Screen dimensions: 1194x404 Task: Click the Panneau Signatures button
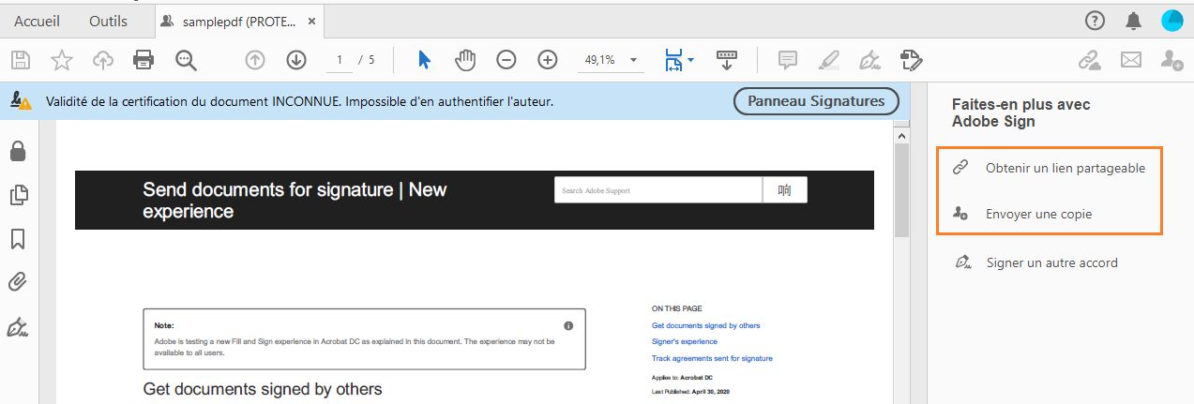tap(816, 101)
